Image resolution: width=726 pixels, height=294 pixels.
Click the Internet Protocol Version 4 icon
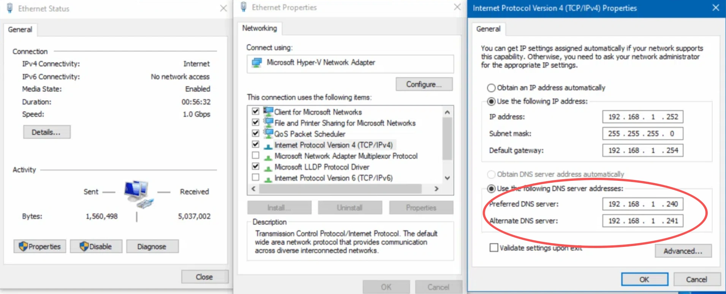(268, 146)
